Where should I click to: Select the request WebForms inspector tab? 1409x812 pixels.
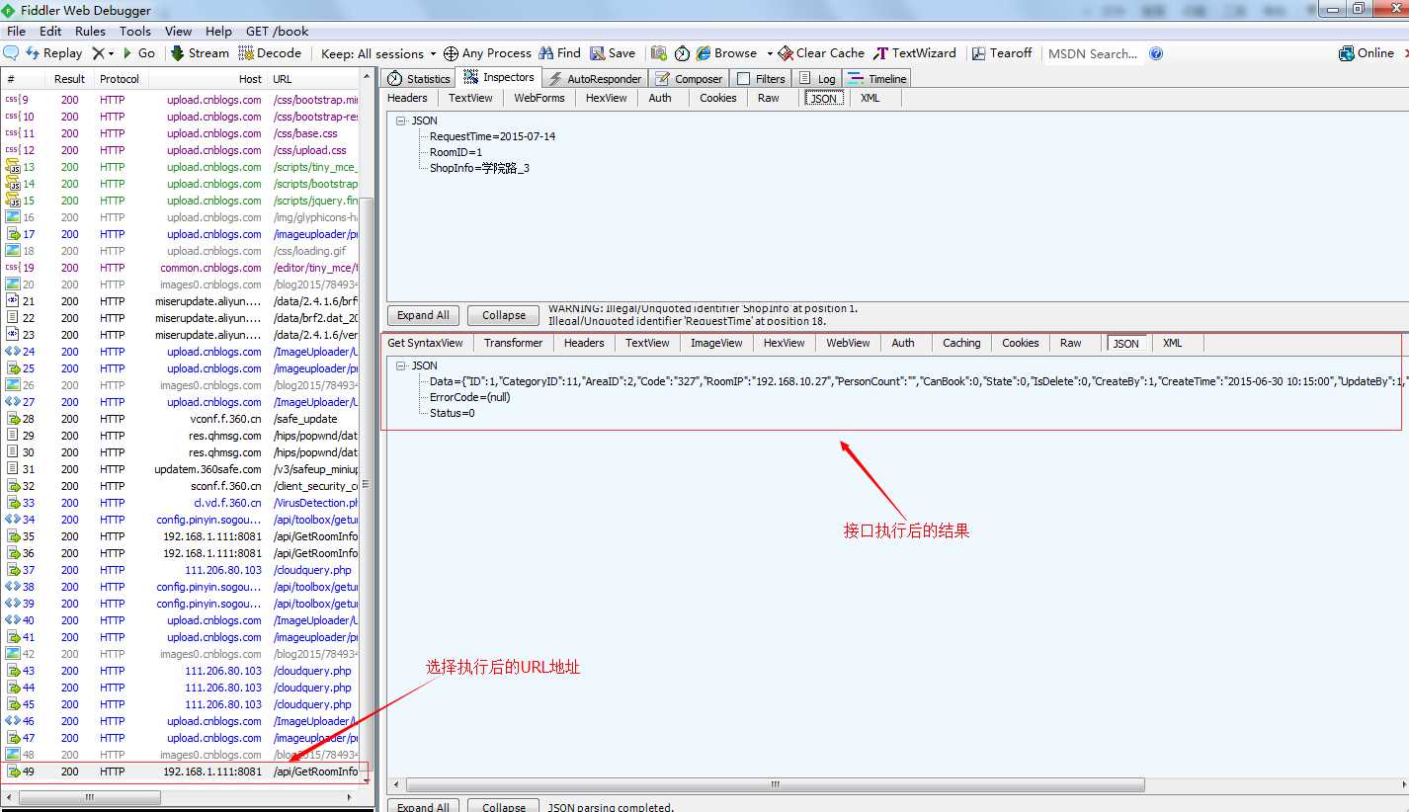pos(539,98)
